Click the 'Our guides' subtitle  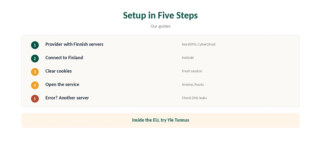(160, 26)
